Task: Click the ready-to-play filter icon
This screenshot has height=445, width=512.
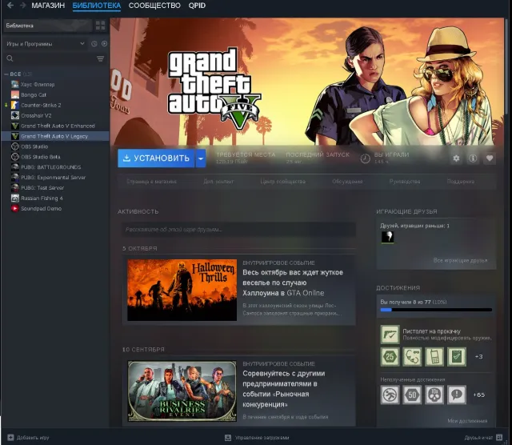Action: 104,43
